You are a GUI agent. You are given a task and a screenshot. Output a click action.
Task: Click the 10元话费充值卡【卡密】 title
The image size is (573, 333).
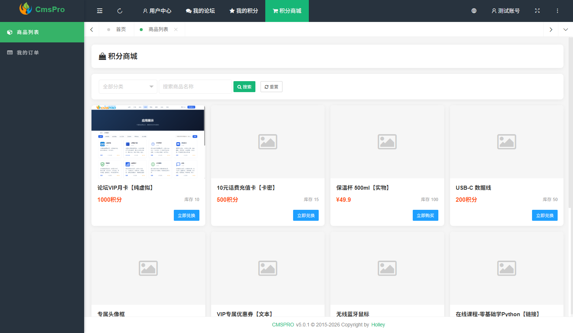[x=246, y=188]
